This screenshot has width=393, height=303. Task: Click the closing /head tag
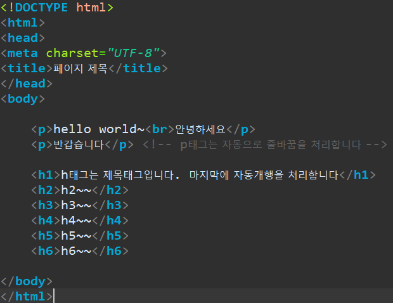pos(27,84)
